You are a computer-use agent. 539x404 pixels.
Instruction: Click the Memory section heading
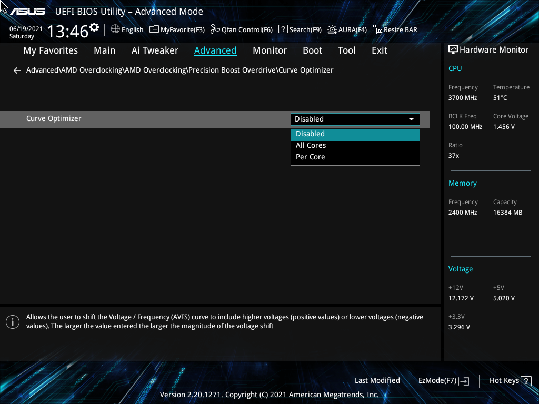click(x=462, y=184)
